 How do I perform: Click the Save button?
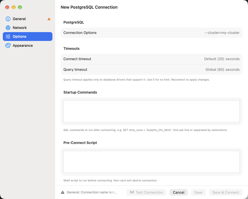tap(198, 192)
